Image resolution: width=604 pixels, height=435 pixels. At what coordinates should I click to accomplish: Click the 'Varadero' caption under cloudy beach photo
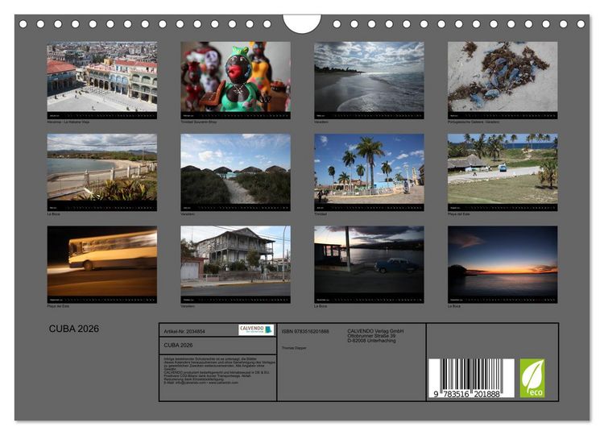(321, 122)
